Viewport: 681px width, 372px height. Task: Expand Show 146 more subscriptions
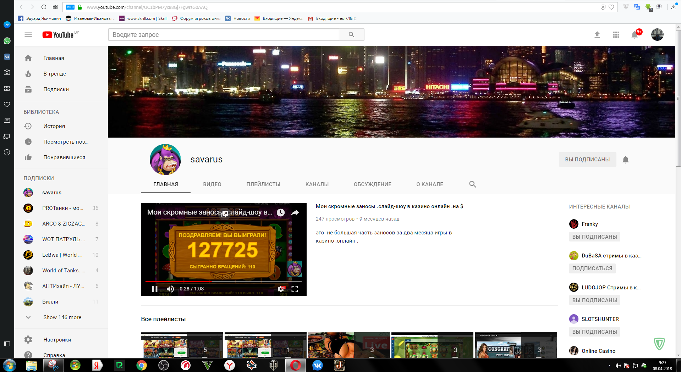point(62,317)
